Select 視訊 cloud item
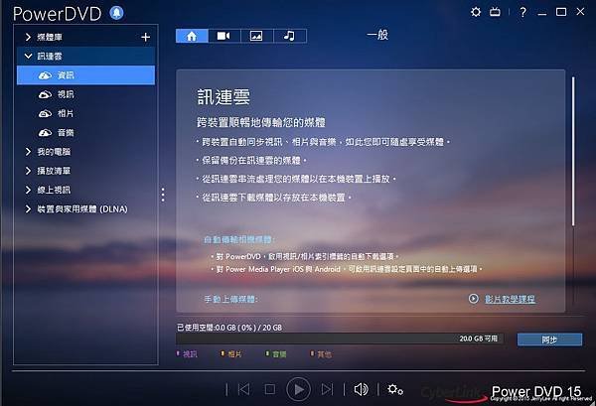The height and width of the screenshot is (406, 596). tap(85, 94)
